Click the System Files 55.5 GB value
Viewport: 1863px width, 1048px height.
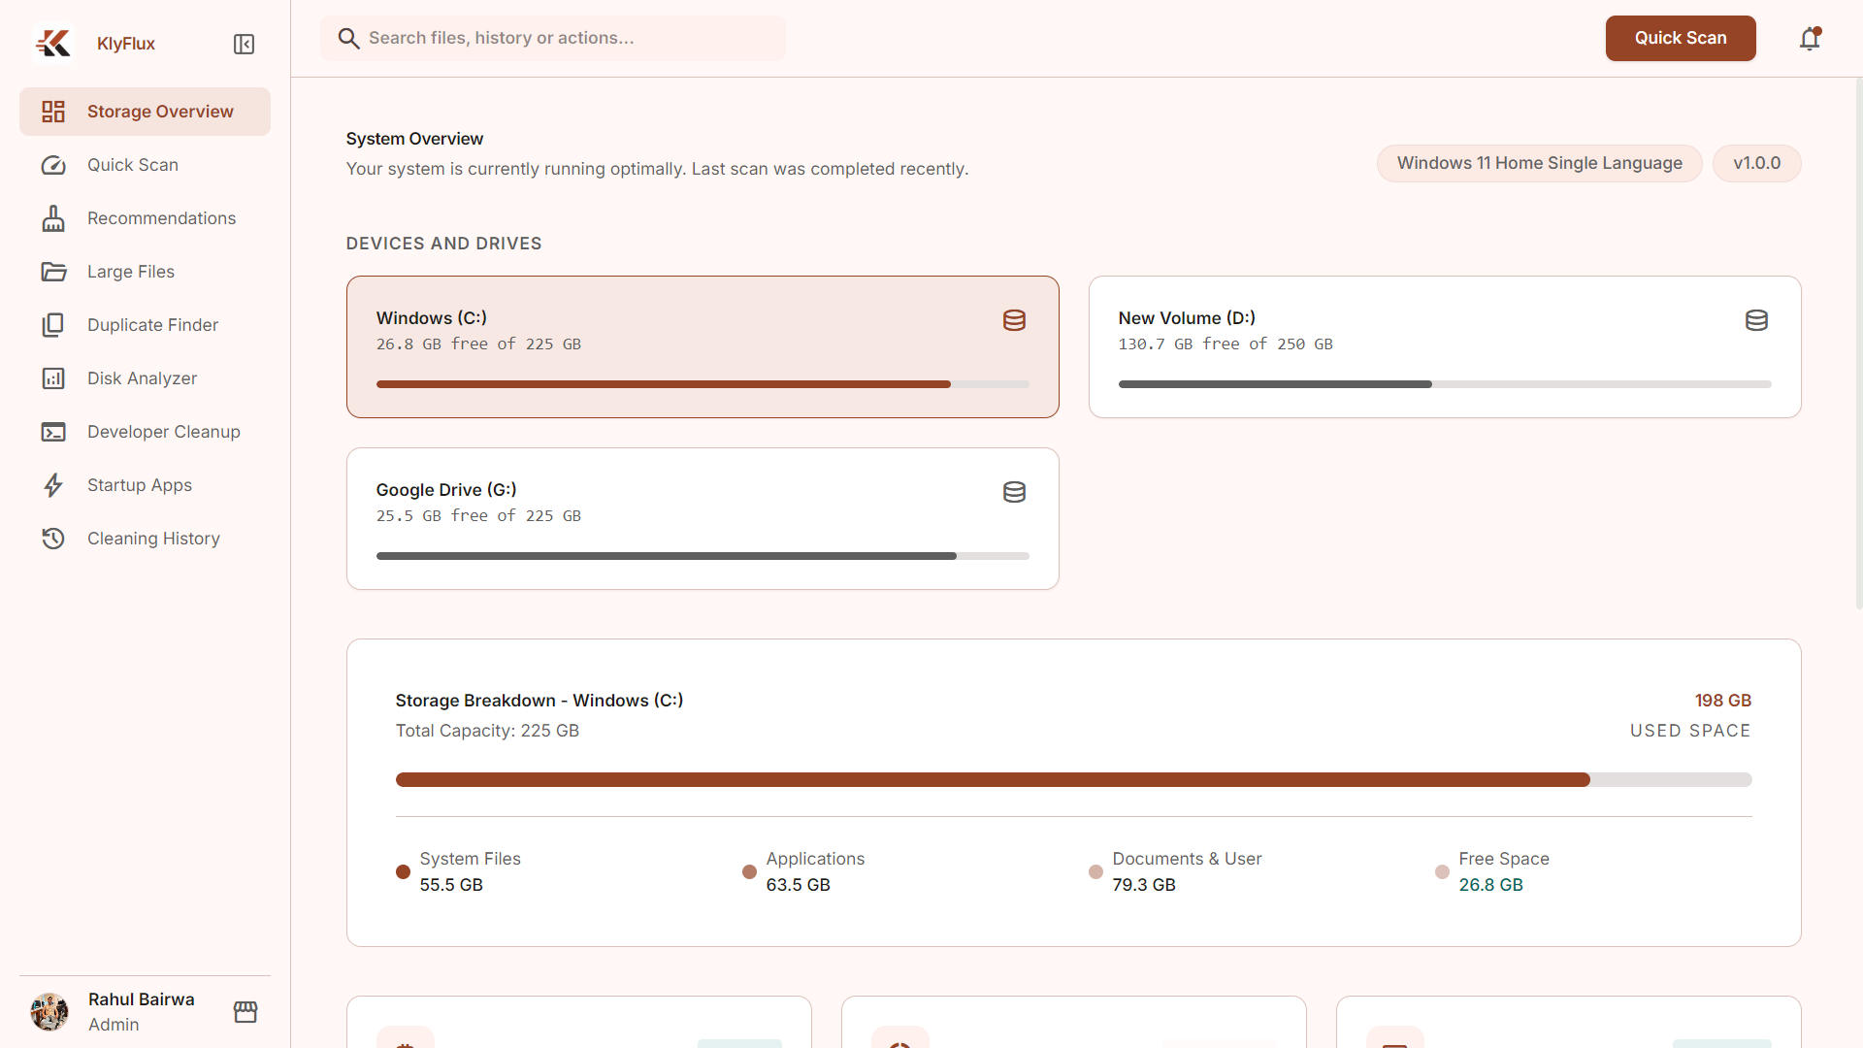[x=451, y=885]
